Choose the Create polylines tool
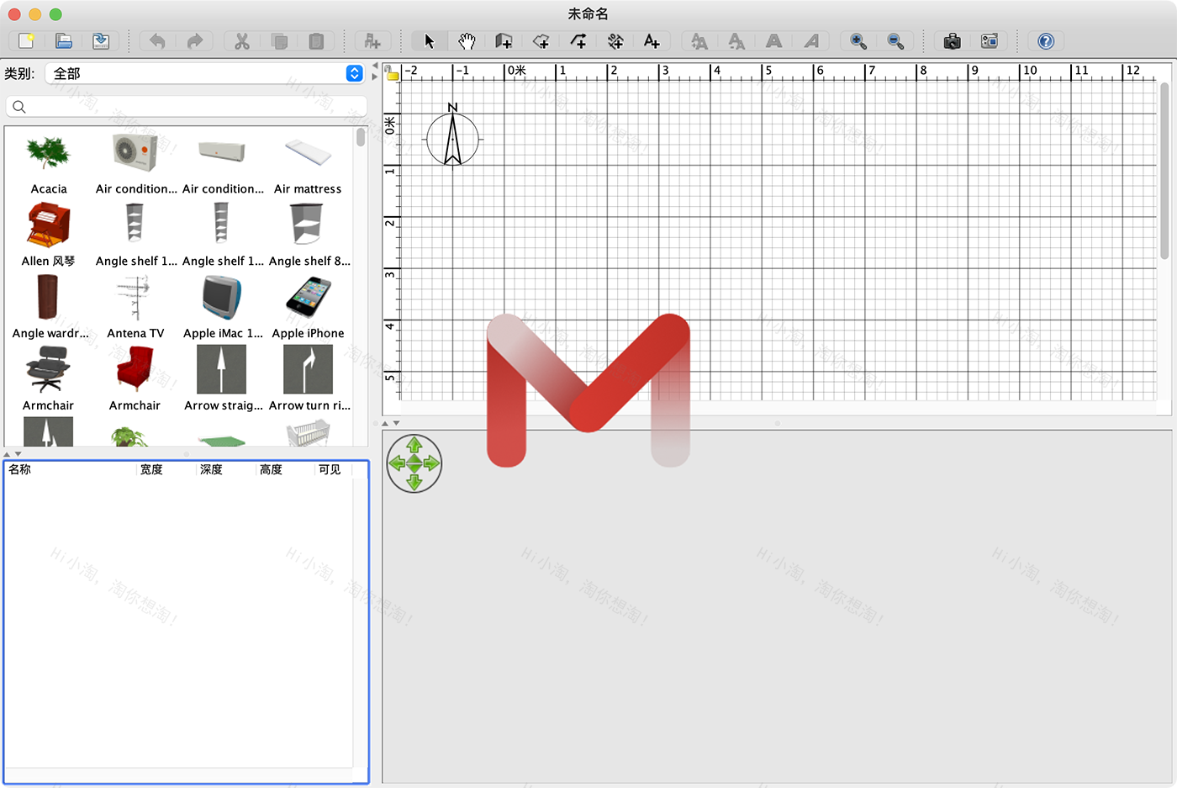This screenshot has width=1177, height=788. click(578, 41)
